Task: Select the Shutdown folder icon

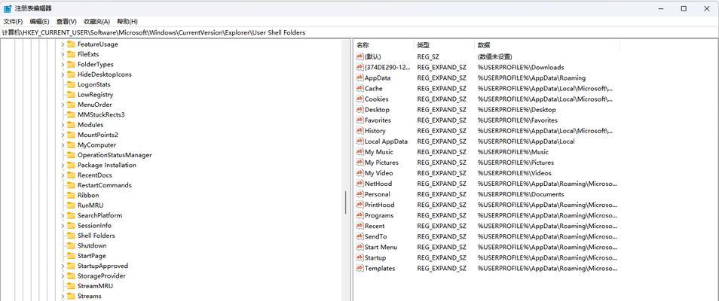Action: [x=71, y=246]
